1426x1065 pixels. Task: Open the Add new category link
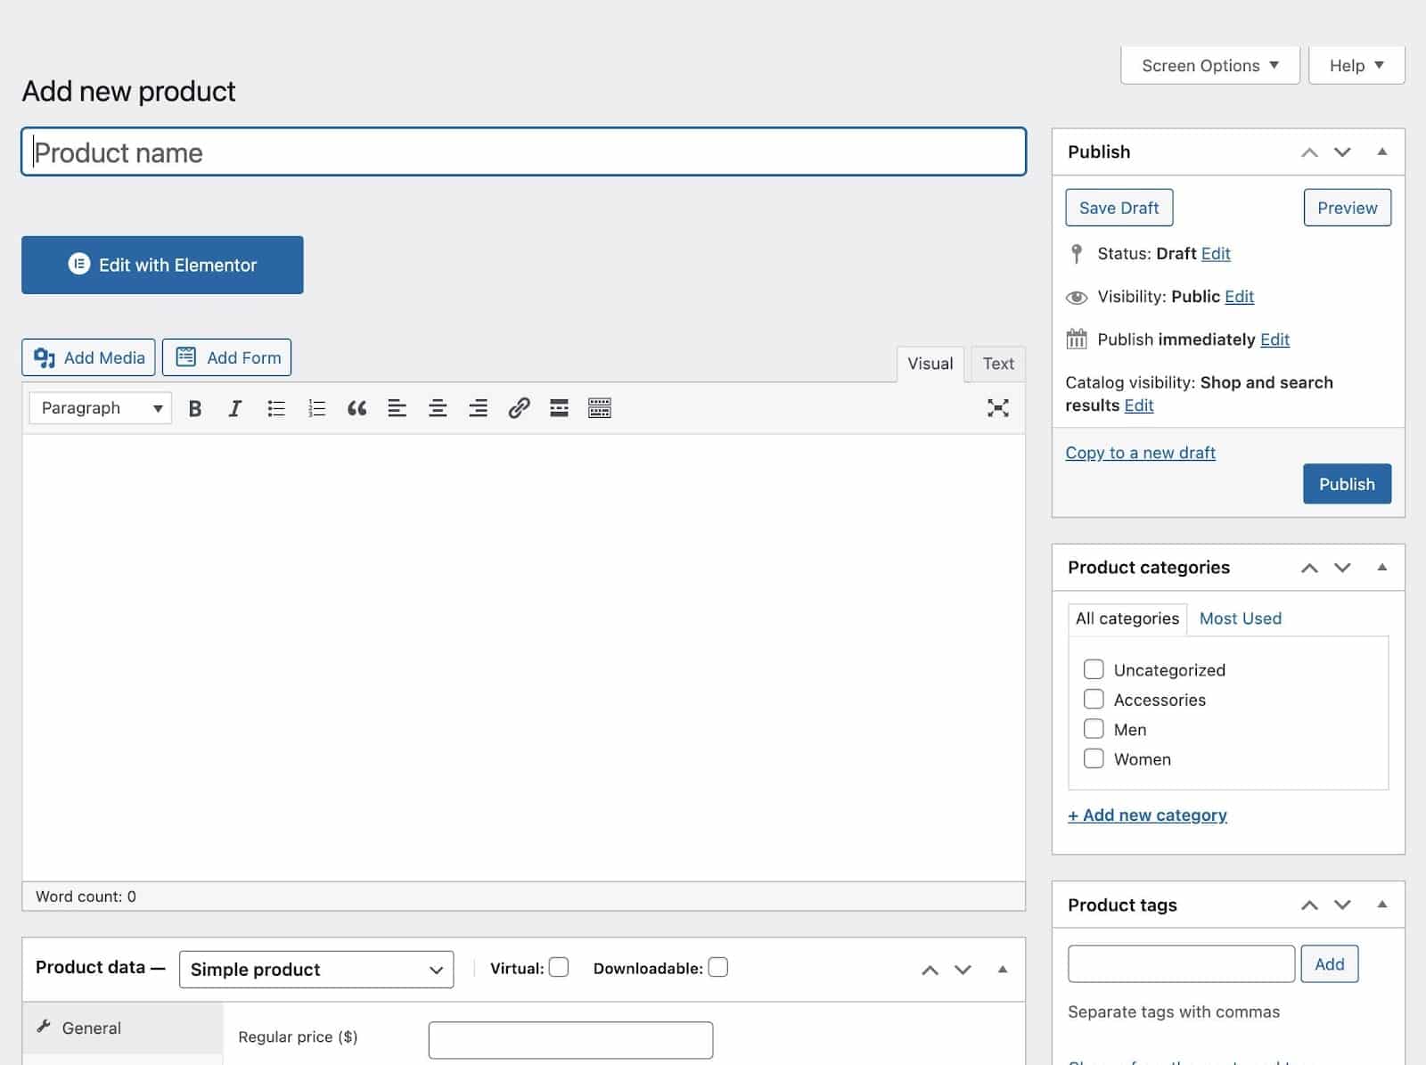point(1147,815)
